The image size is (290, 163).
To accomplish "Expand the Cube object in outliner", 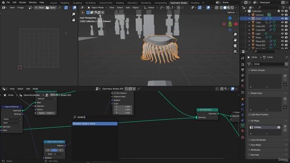I will [249, 22].
